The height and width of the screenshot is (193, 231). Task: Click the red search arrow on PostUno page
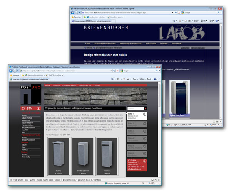pos(146,108)
